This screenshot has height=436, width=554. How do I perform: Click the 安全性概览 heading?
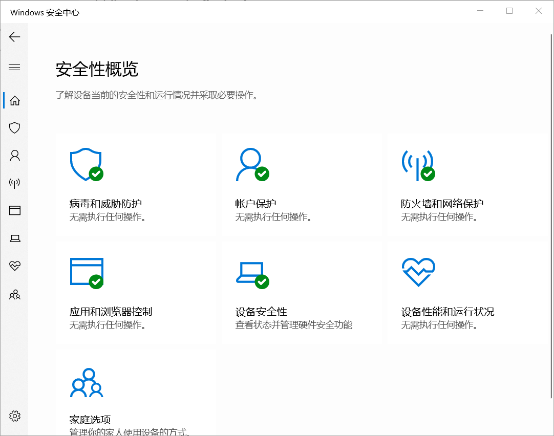[97, 69]
